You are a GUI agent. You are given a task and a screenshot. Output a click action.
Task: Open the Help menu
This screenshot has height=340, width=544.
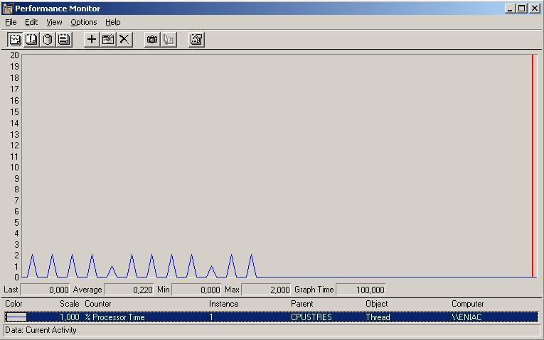pyautogui.click(x=113, y=22)
